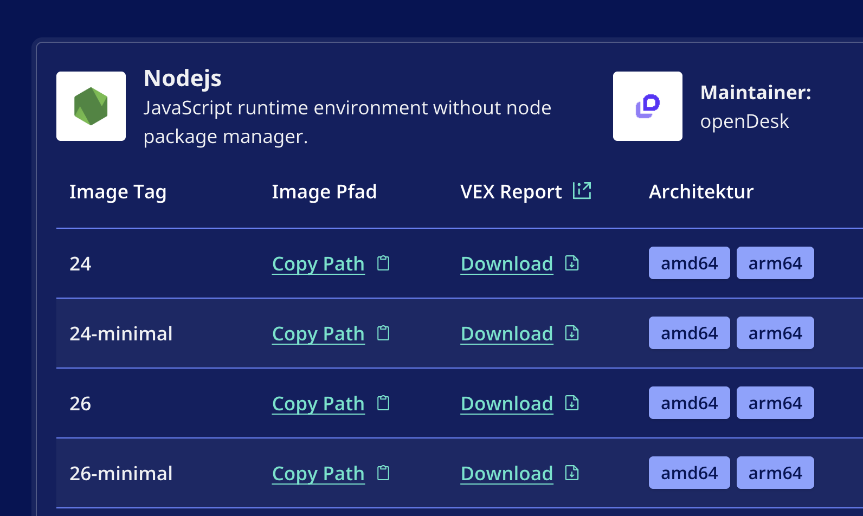Click the JavaScript runtime environment description
863x516 pixels.
coord(347,122)
